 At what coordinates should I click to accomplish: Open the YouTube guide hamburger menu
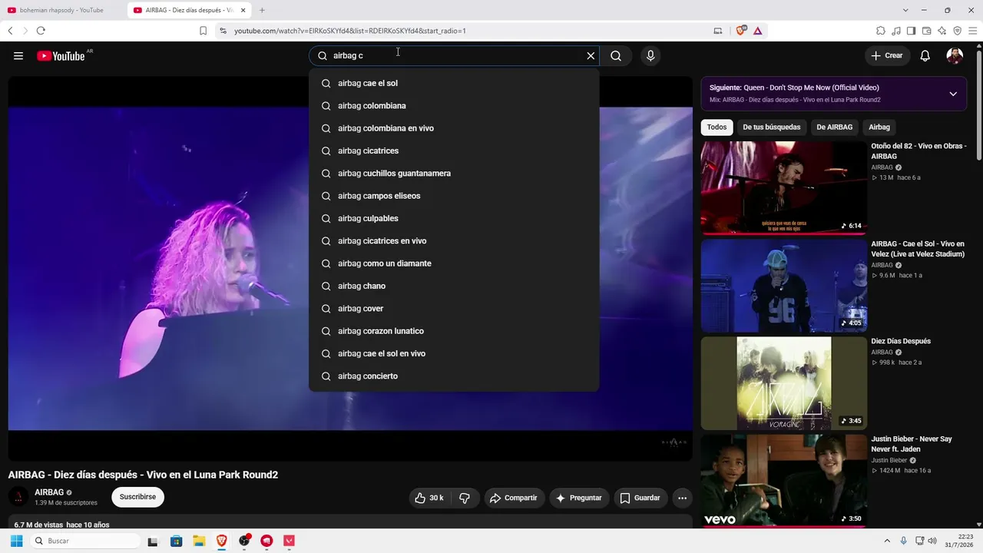click(18, 55)
